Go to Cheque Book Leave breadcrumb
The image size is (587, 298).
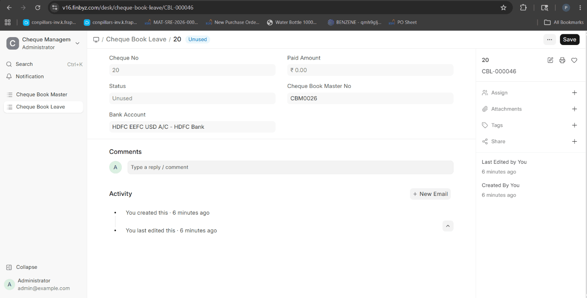(136, 39)
